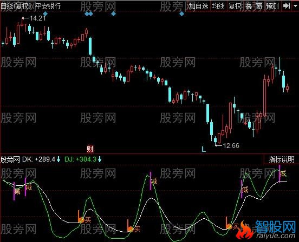
Task: Open the 指标说明 indicator description
Action: pyautogui.click(x=282, y=159)
